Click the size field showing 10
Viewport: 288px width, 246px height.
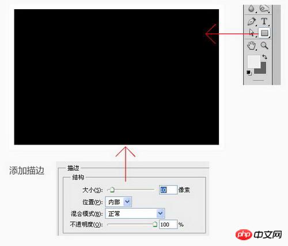(x=168, y=190)
